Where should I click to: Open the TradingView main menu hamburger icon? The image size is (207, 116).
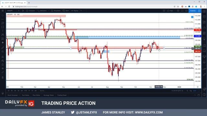click(x=3, y=11)
